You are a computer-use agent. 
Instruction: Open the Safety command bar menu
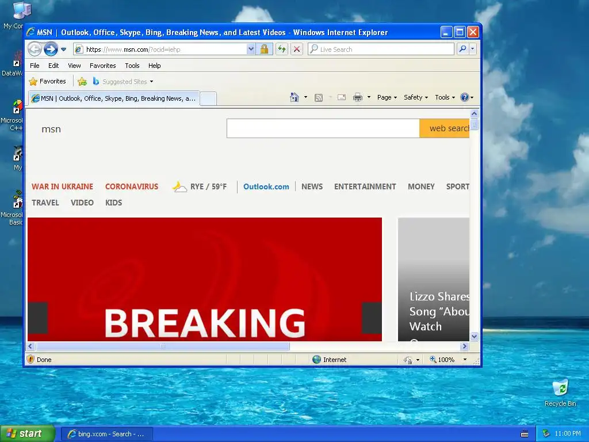pyautogui.click(x=416, y=97)
